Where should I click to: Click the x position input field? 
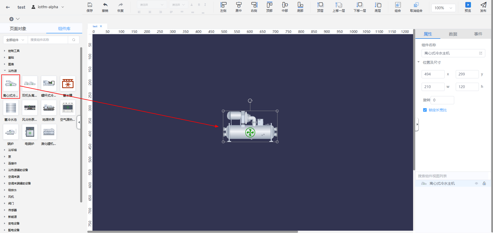tap(433, 74)
